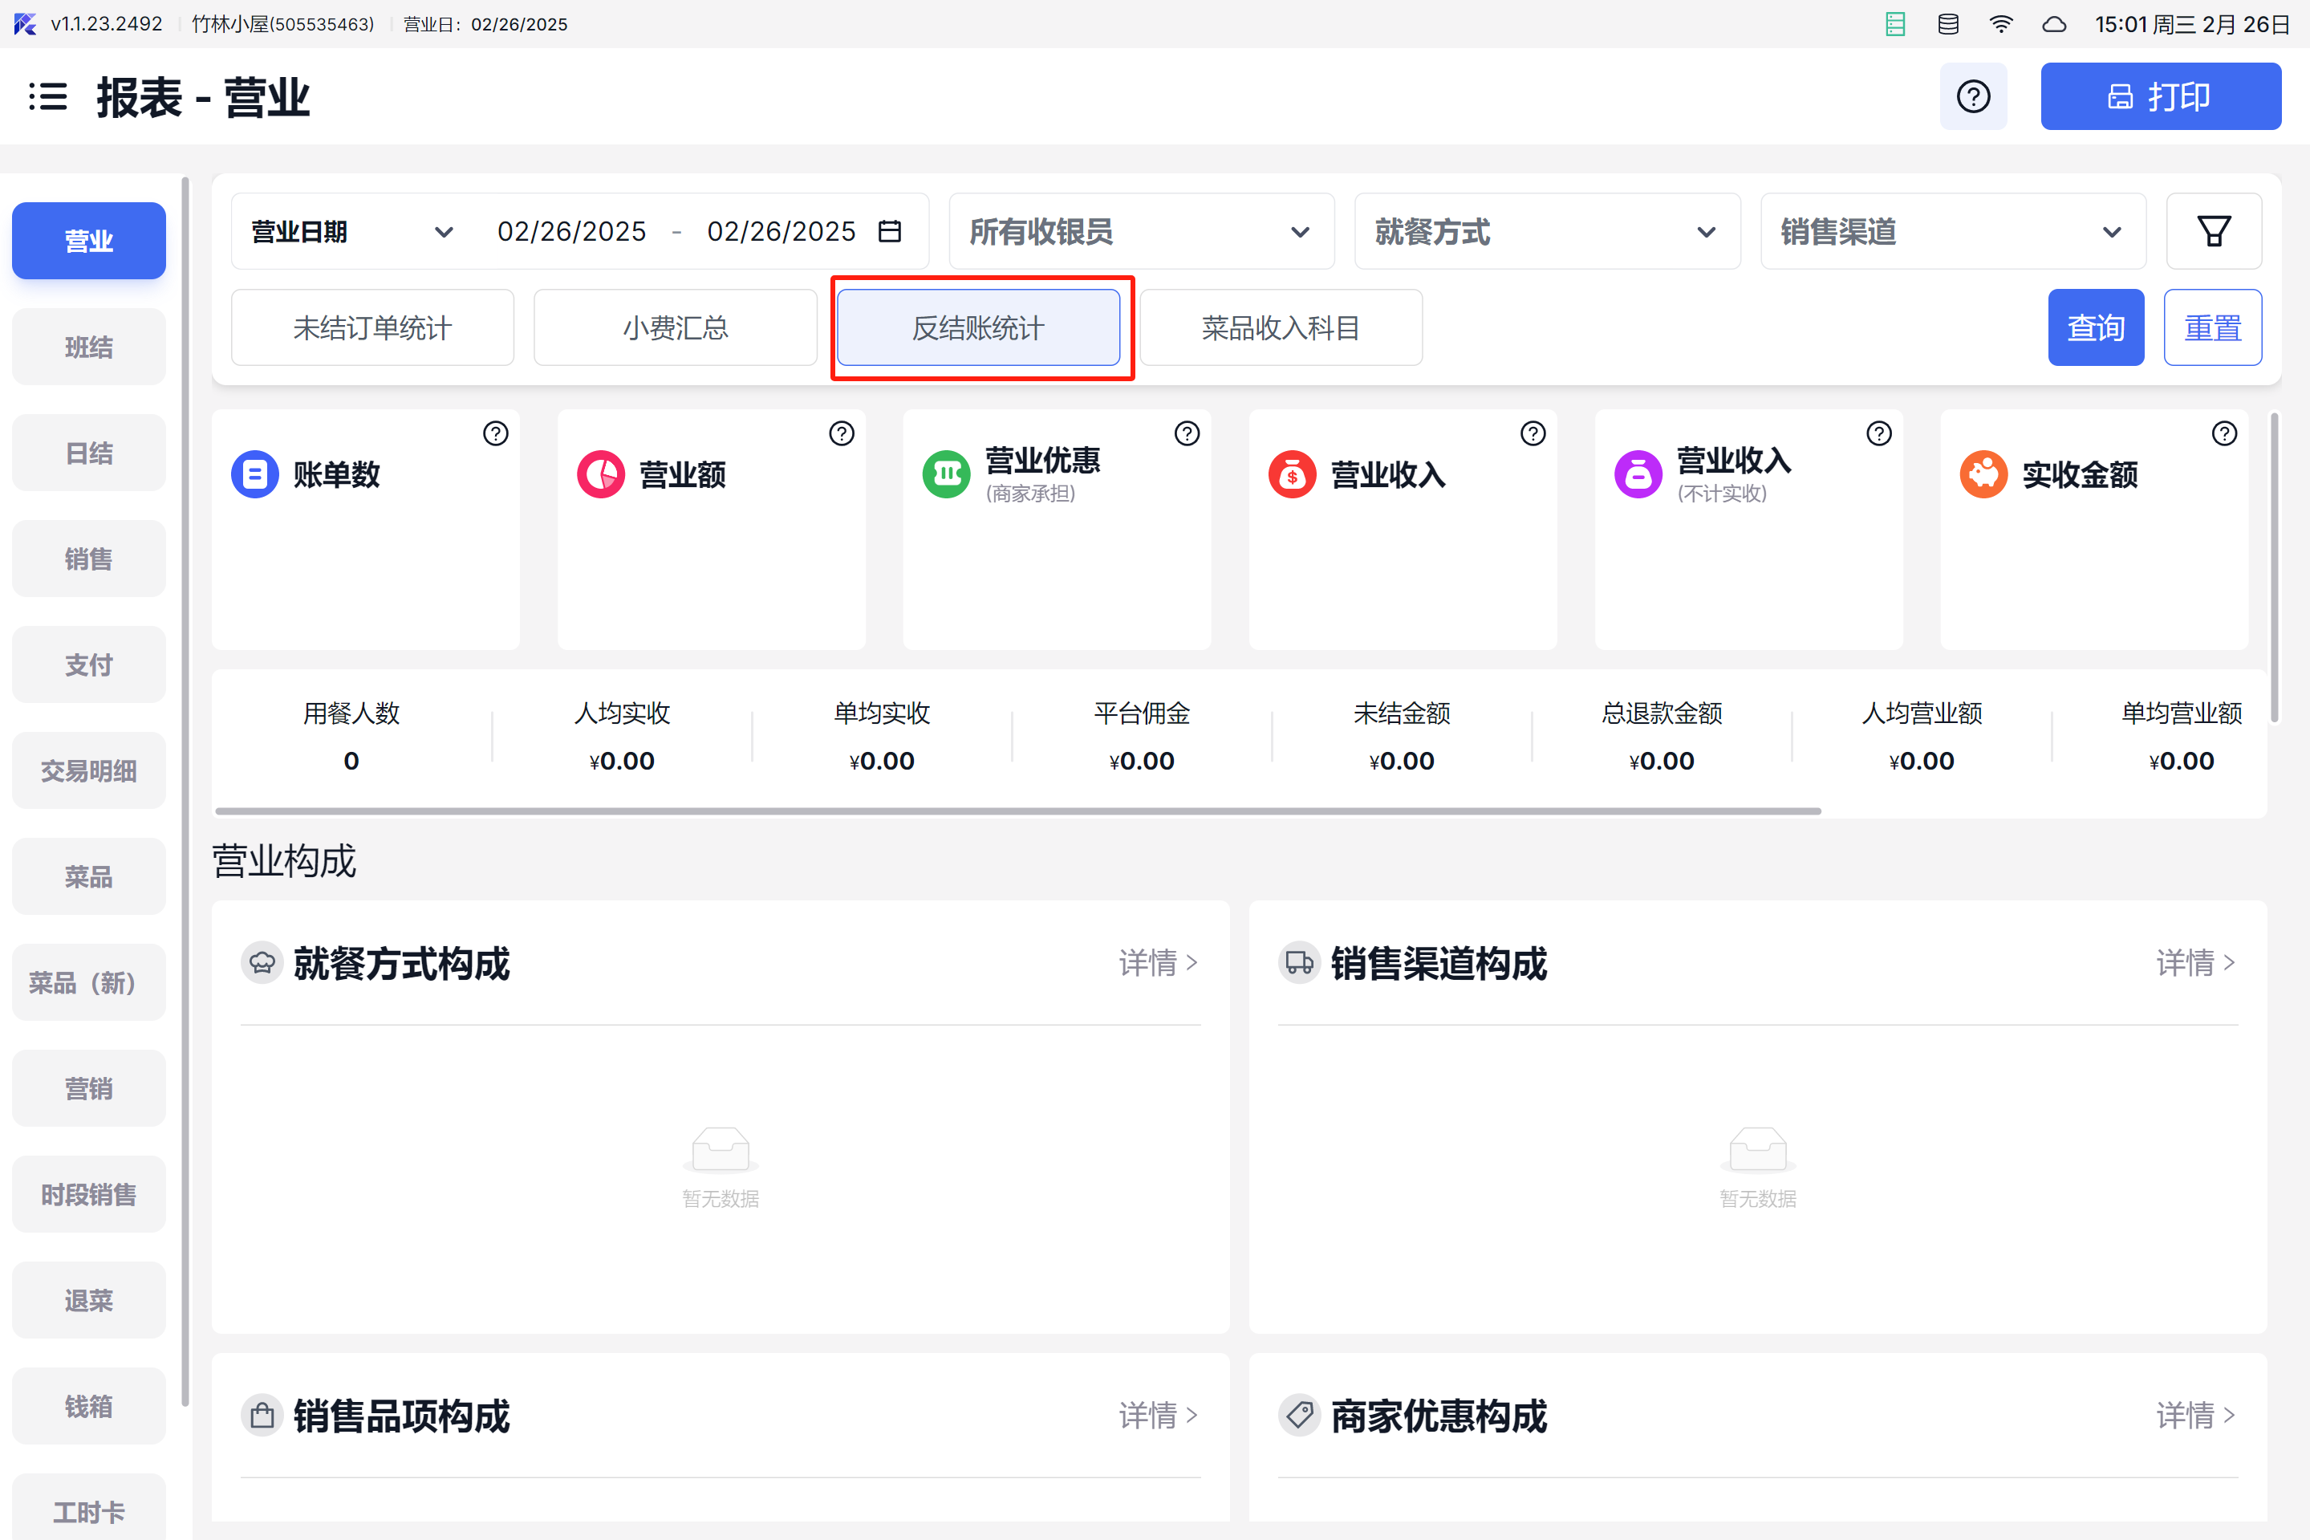Click the chef hat icon of 就餐方式构成
The image size is (2310, 1540).
[262, 962]
